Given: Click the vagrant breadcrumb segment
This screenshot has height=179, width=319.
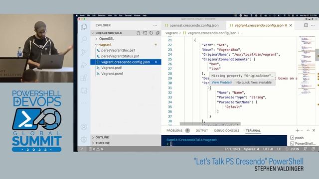Looking at the screenshot, I should click(171, 33).
